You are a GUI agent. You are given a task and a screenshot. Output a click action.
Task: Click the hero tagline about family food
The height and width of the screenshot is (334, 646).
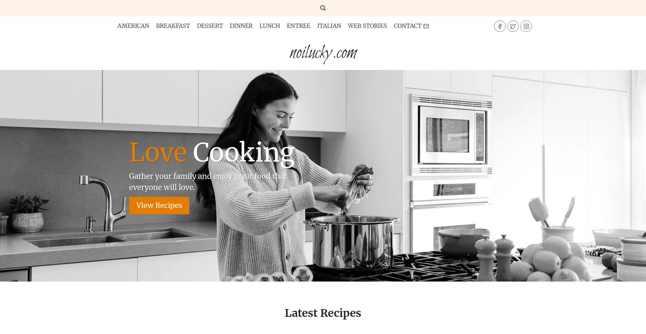[208, 182]
